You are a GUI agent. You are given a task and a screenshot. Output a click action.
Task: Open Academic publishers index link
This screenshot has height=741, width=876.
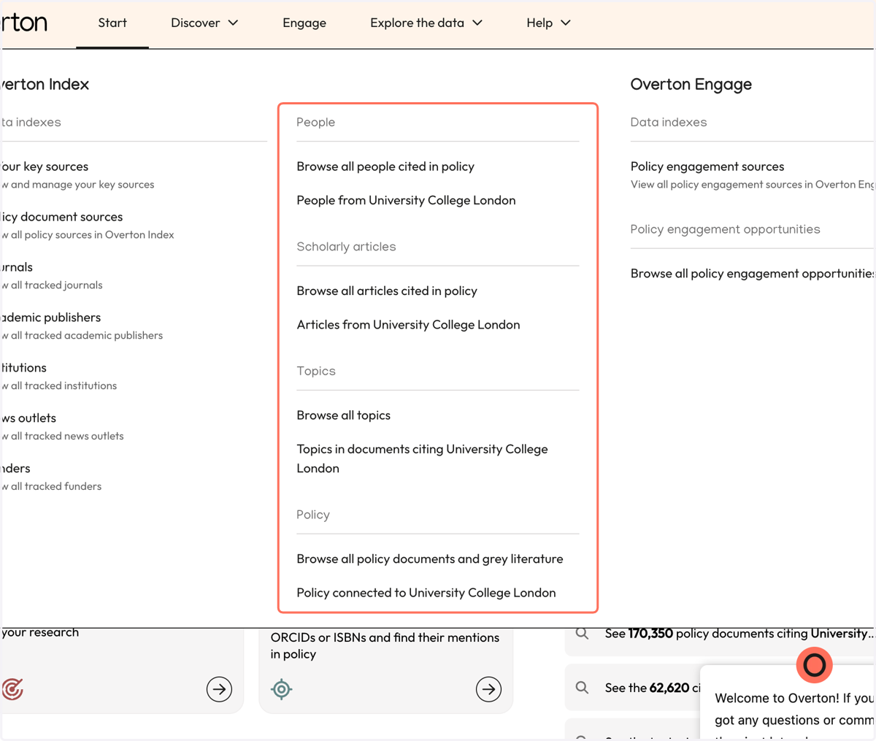click(51, 318)
